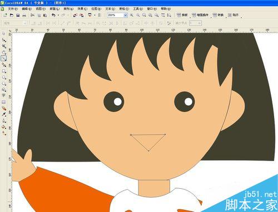This screenshot has height=212, width=278.
Task: Open the 文本(T) Text menu
Action: point(110,9)
